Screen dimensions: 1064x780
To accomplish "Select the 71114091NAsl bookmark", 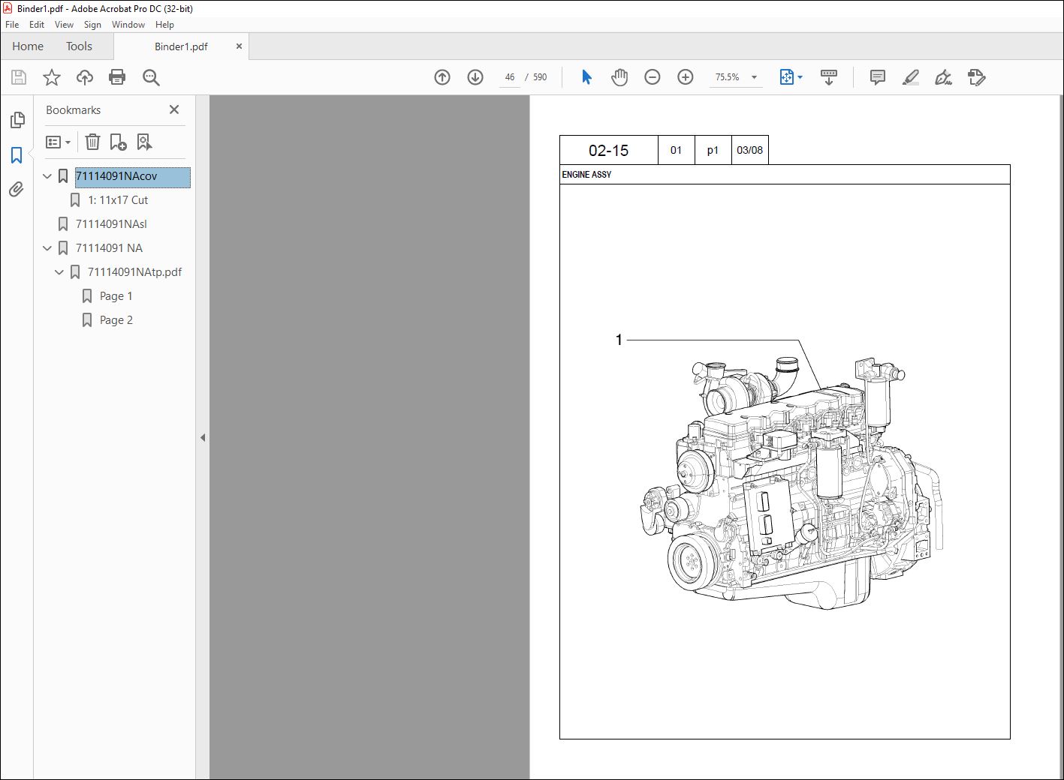I will click(x=111, y=224).
